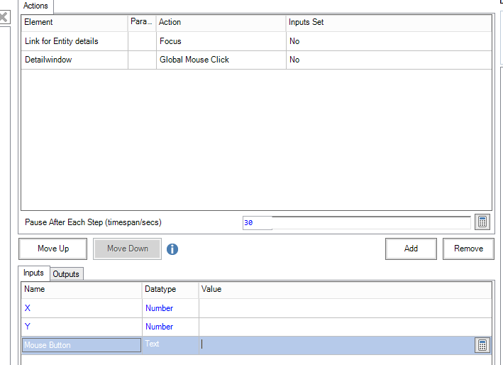Click the Value cell for input X
Viewport: 503px width, 365px height.
344,308
